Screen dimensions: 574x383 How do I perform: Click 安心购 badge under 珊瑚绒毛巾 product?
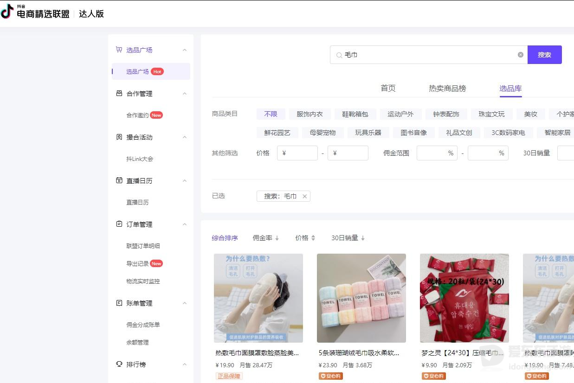pos(331,376)
